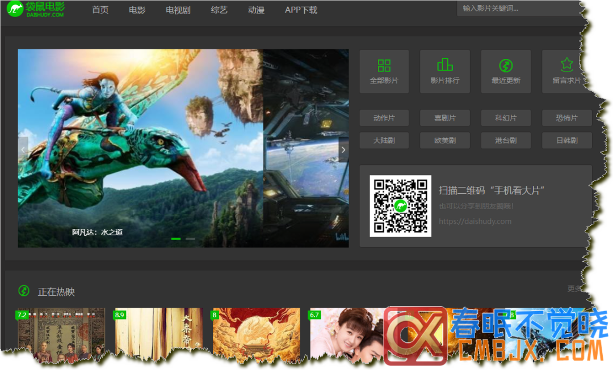Viewport: 613px width, 370px height.
Task: Click the 正在热映 section lightning icon
Action: click(x=23, y=292)
